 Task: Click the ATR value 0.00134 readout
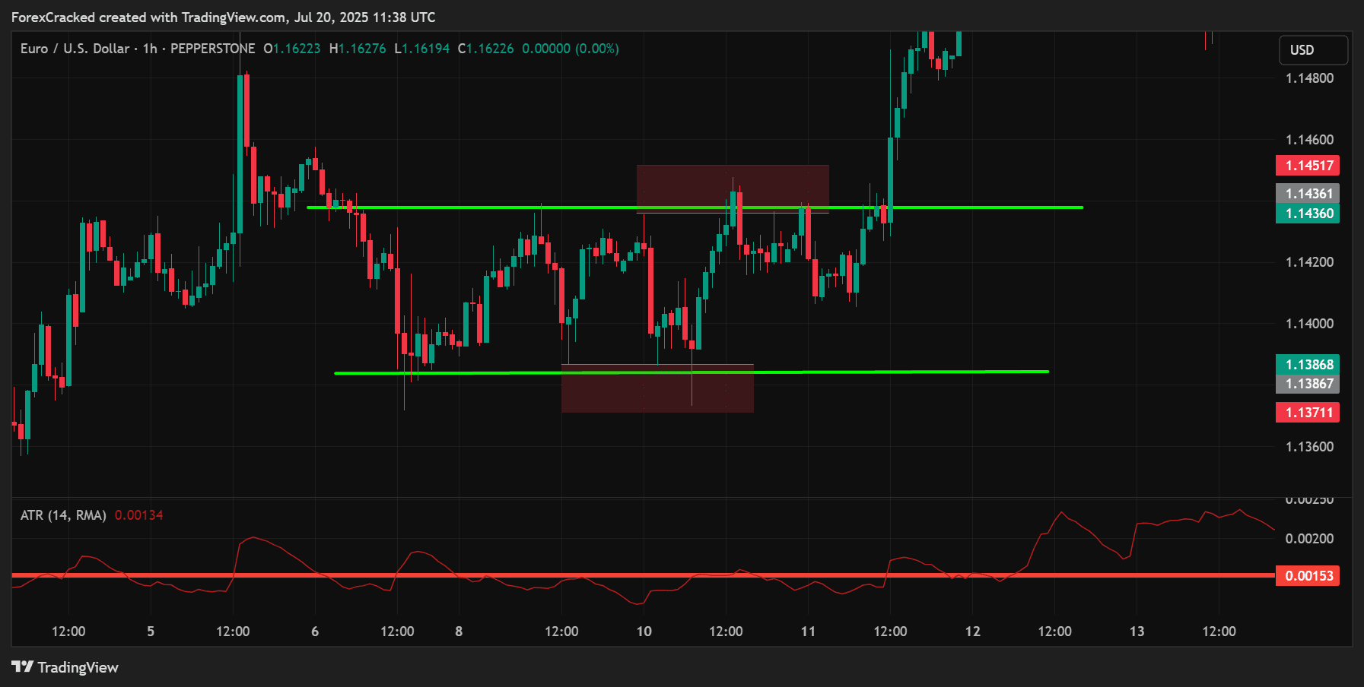point(138,515)
